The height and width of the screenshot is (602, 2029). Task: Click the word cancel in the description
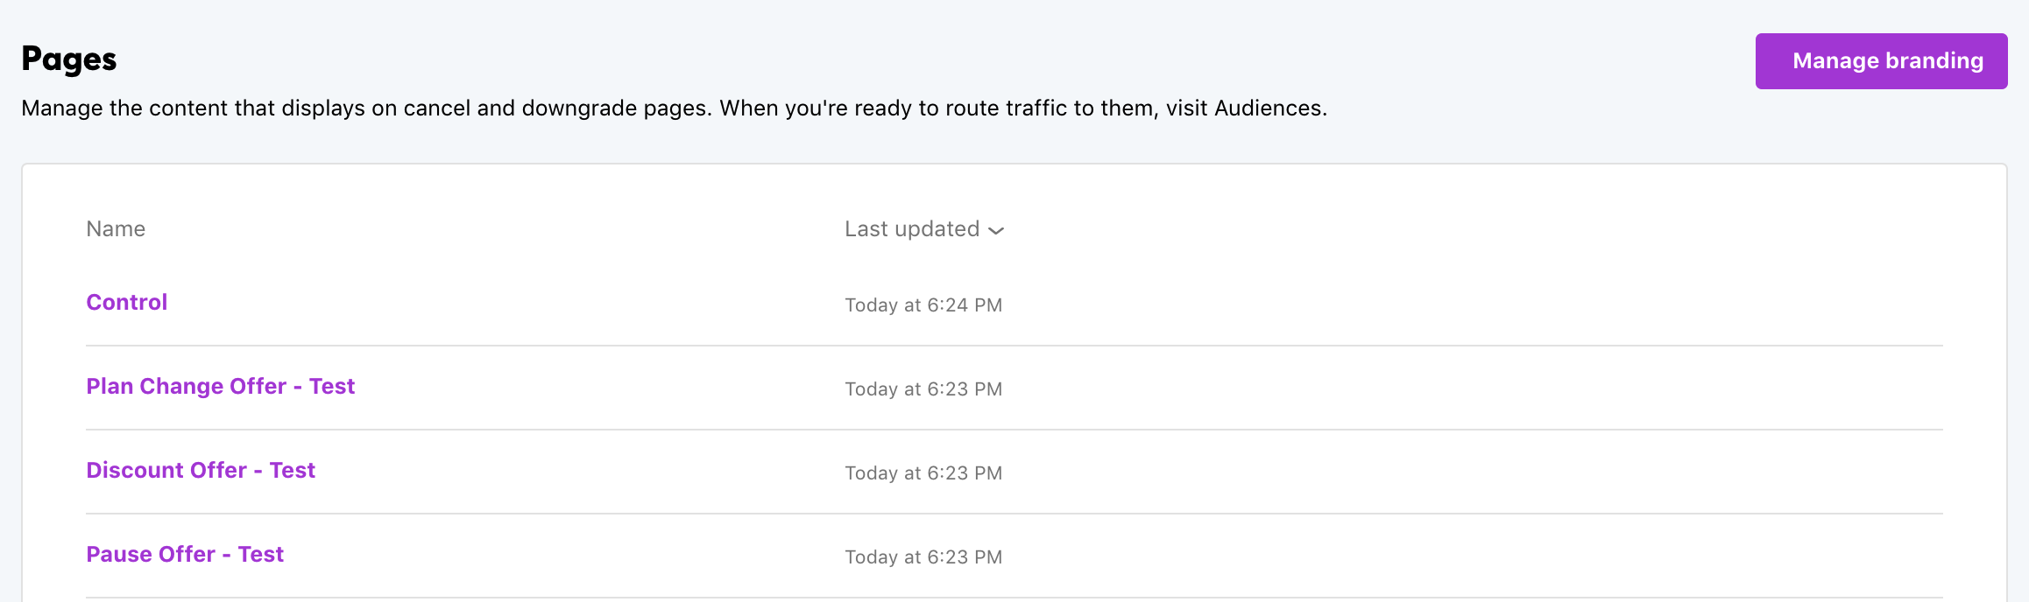(x=437, y=108)
